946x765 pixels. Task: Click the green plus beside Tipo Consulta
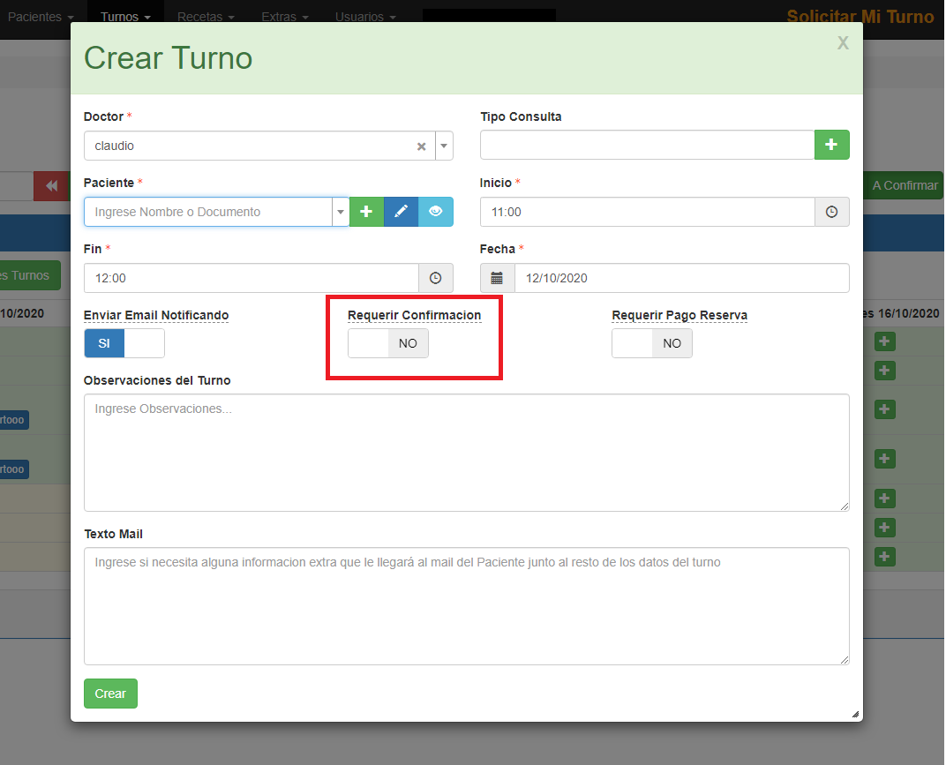click(831, 145)
